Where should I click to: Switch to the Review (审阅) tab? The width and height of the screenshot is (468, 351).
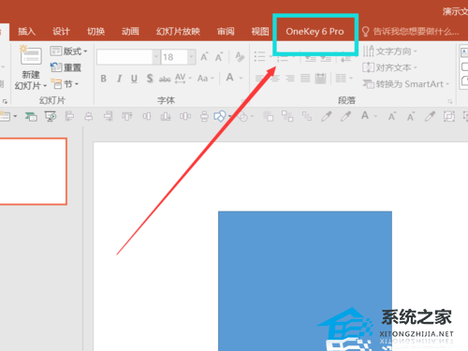tap(226, 32)
